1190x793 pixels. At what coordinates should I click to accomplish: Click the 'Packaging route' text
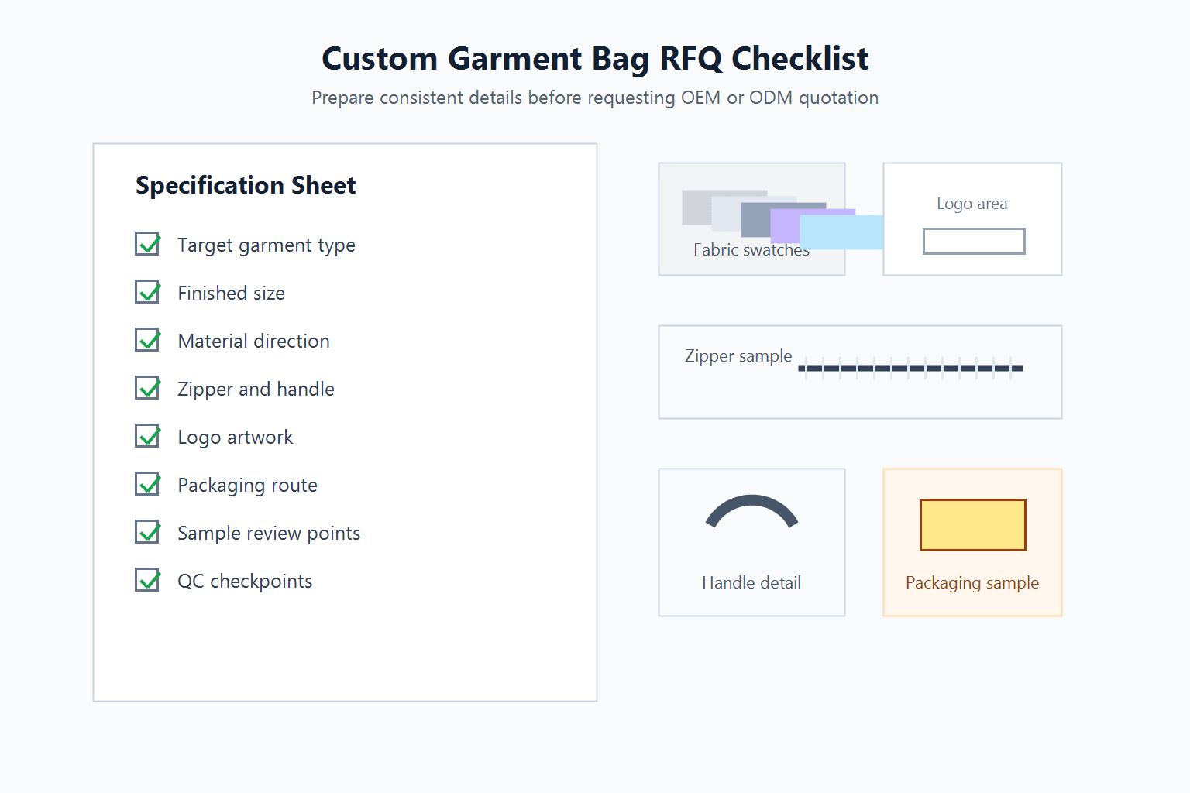coord(248,486)
